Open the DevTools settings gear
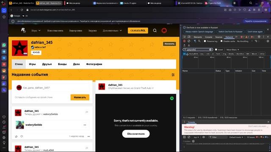This screenshot has height=152, width=271. (x=259, y=37)
